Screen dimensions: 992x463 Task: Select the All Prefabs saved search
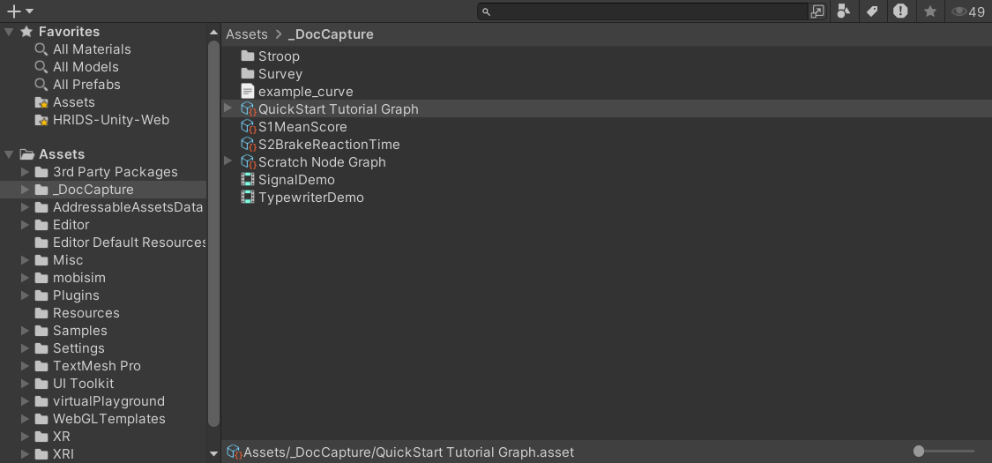click(x=86, y=85)
